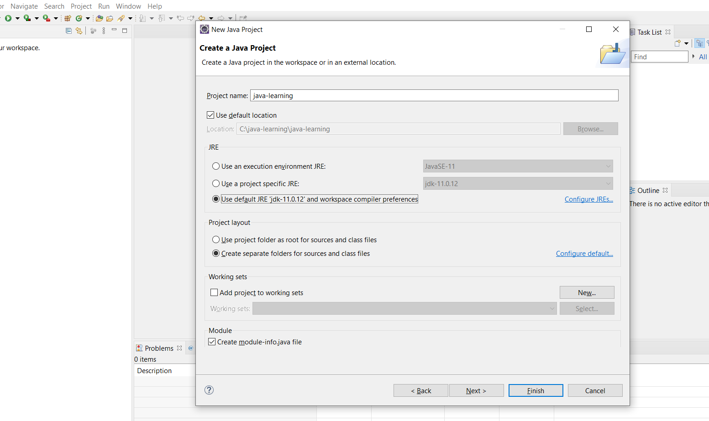This screenshot has width=709, height=421.
Task: Select the Problems tab
Action: [x=159, y=348]
